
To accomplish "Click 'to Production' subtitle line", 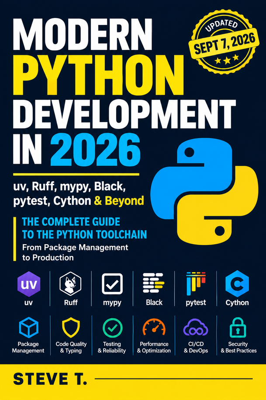I will coord(48,257).
